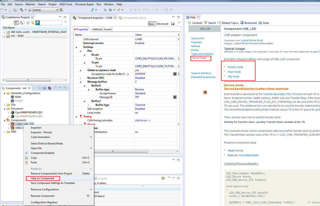Click the magnifier search icon in Projects panel
320x206 pixels.
pos(37,23)
